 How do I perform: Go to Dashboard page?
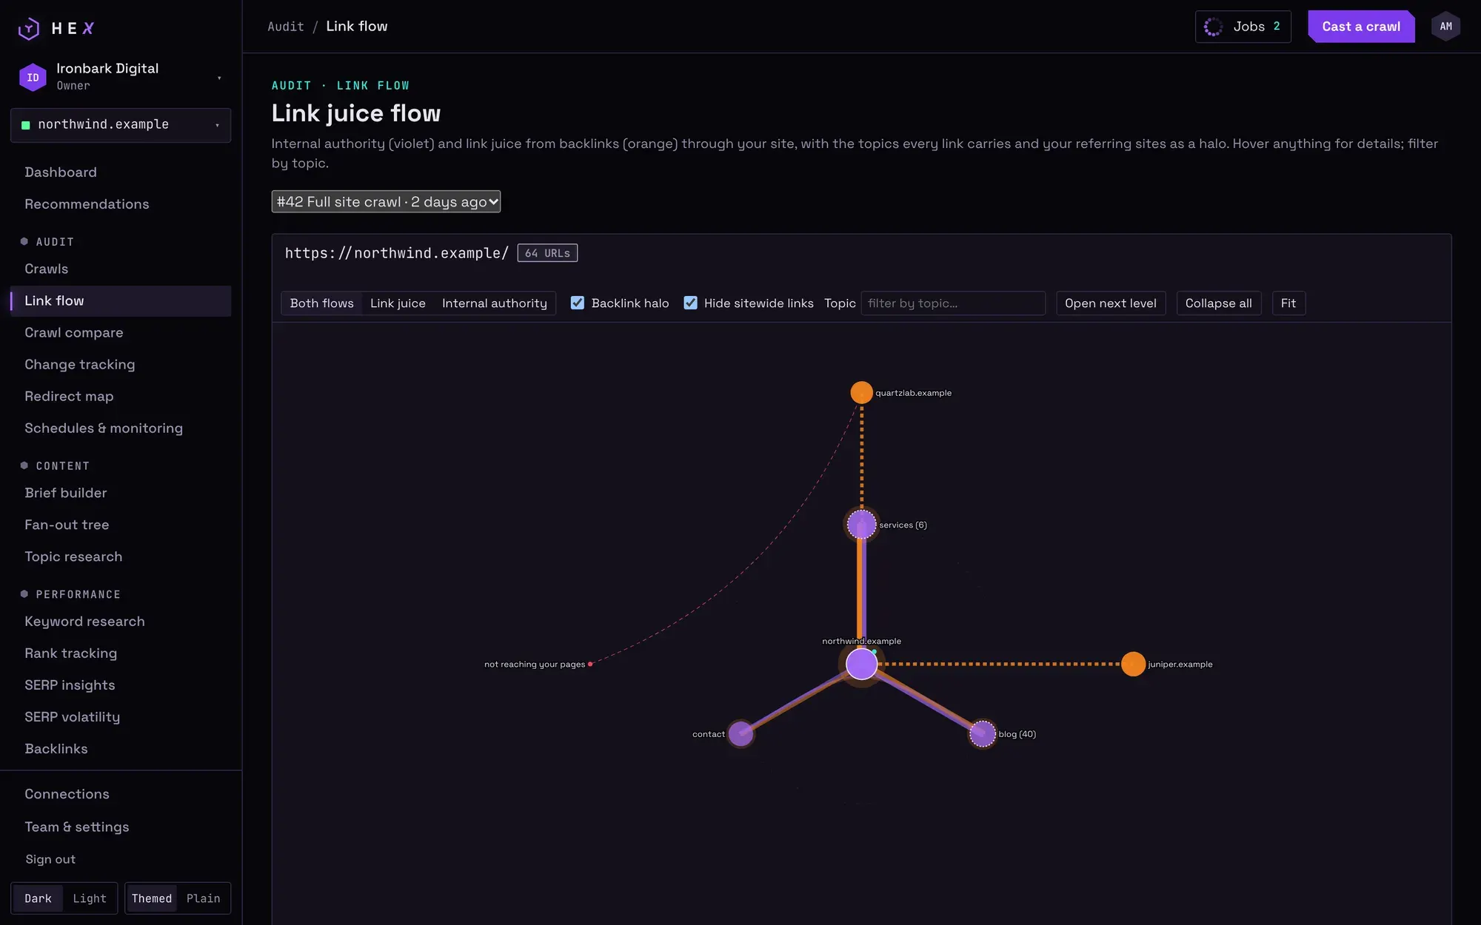coord(121,172)
